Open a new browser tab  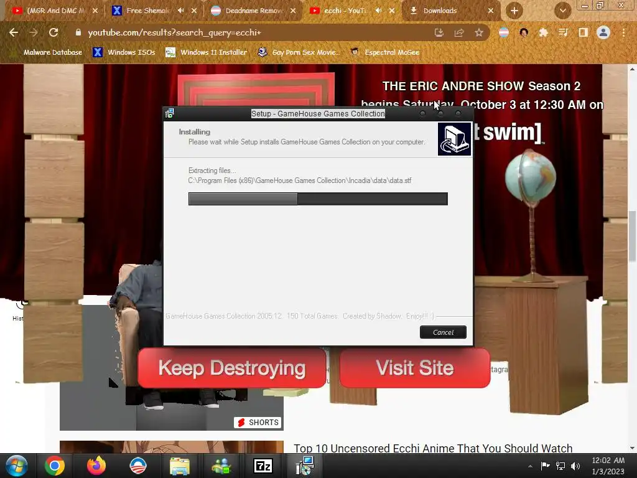(x=514, y=11)
